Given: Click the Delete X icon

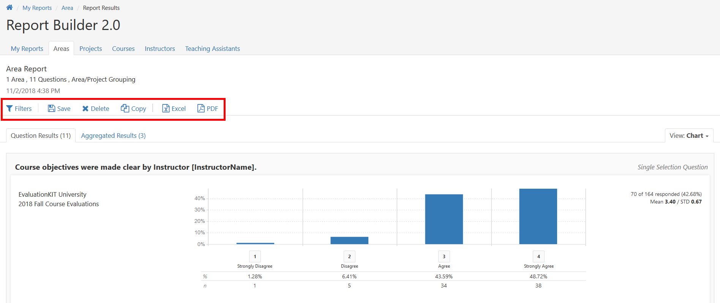Looking at the screenshot, I should pyautogui.click(x=85, y=109).
